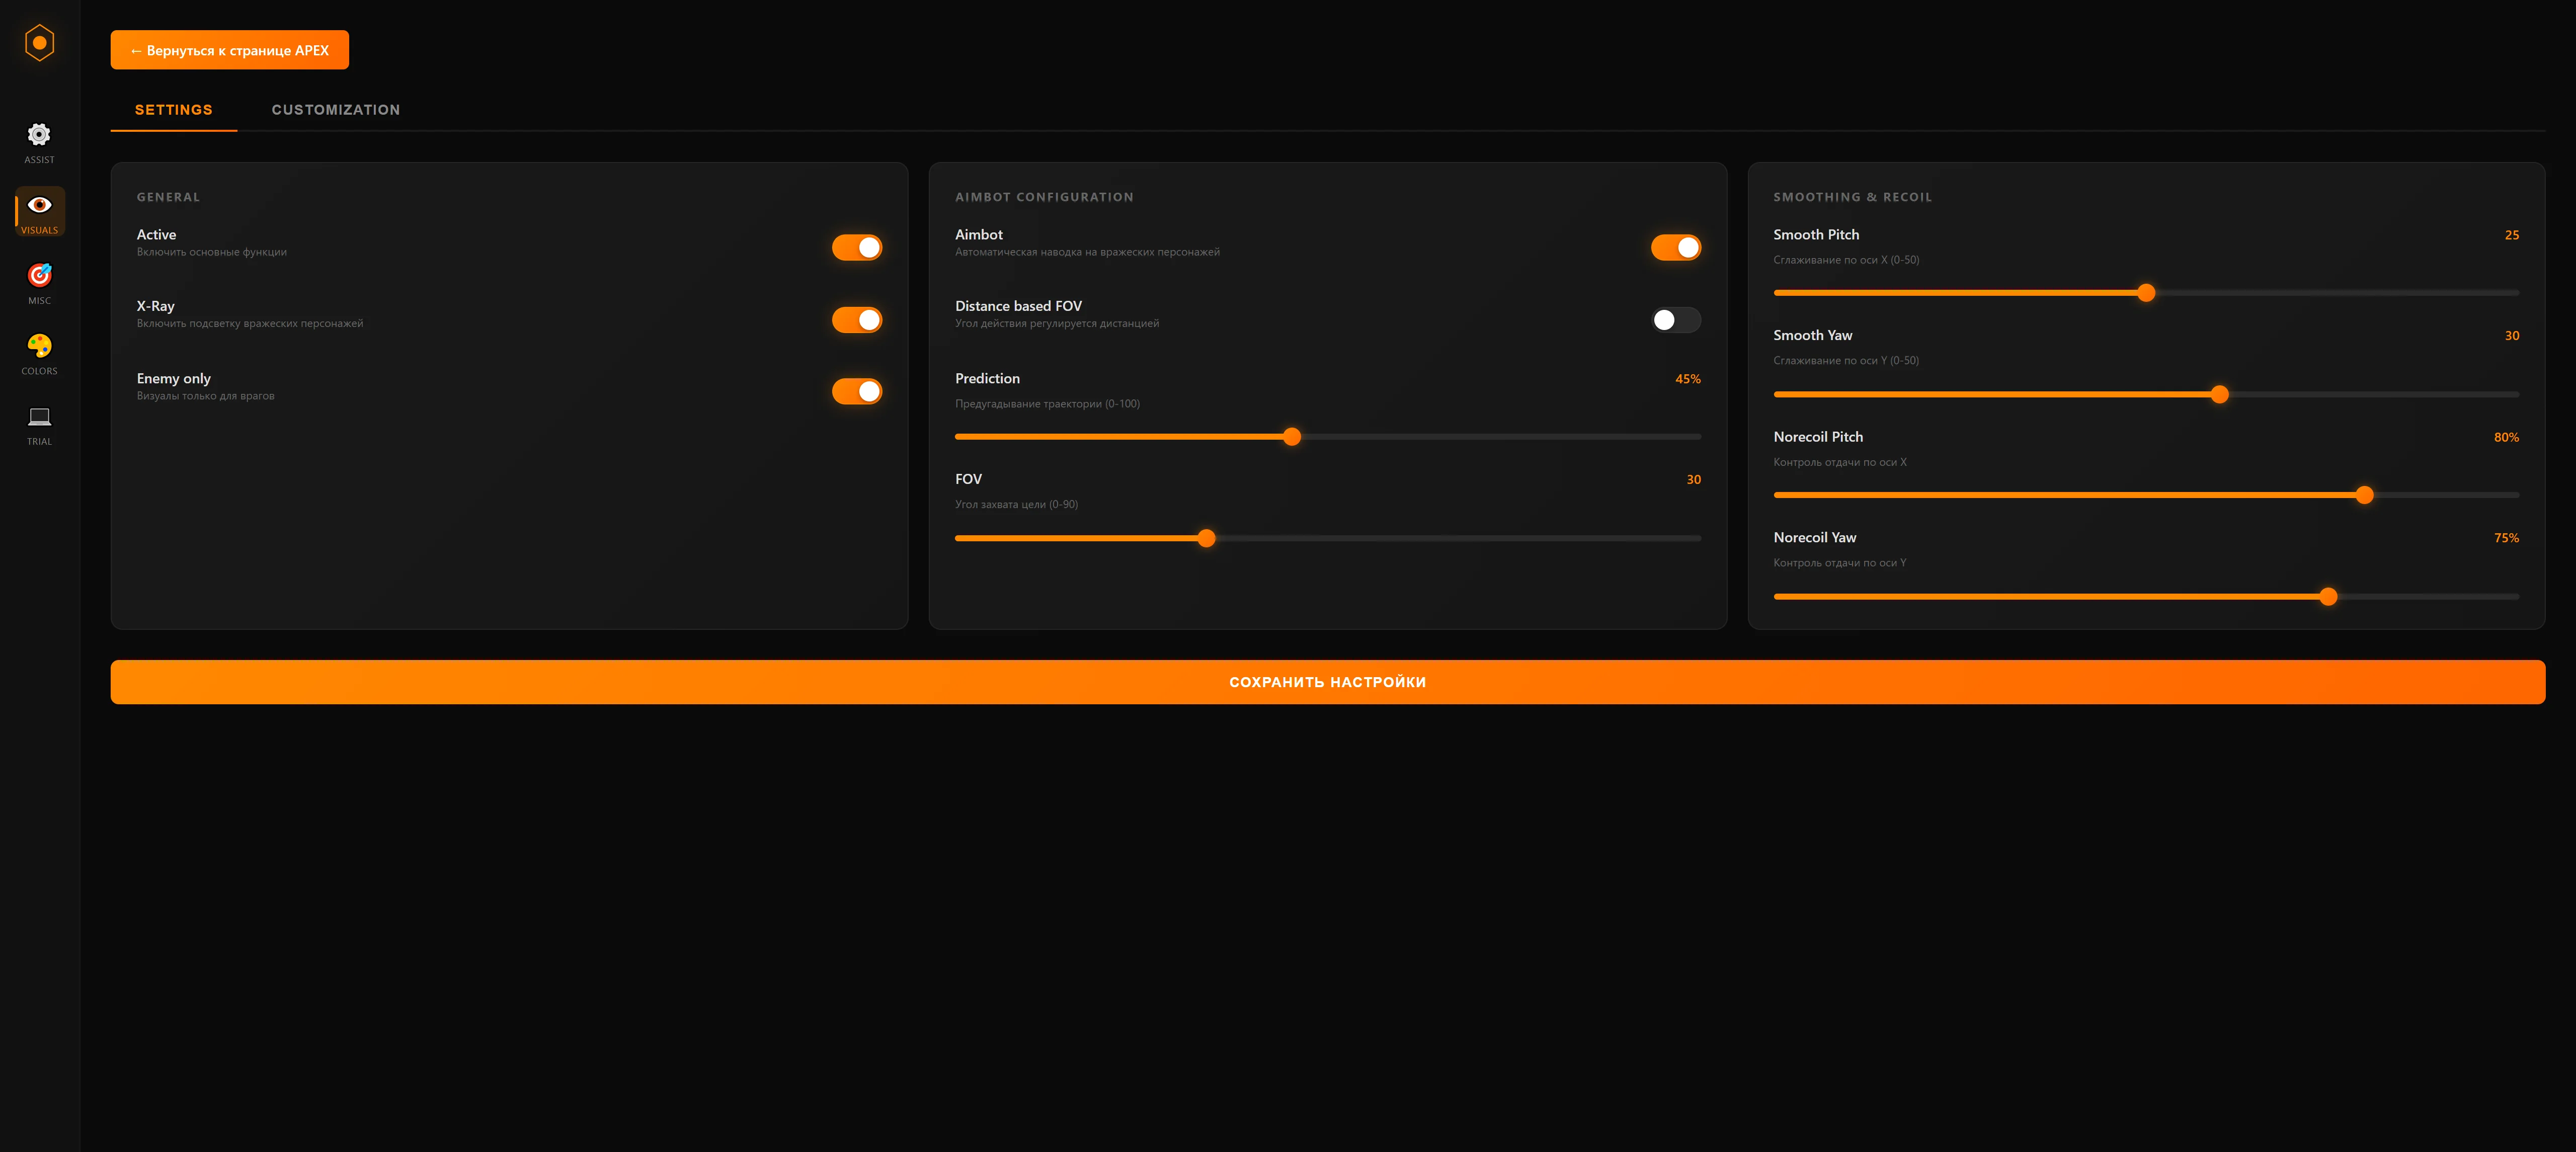
Task: Click the FOV slider handle
Action: point(1206,538)
